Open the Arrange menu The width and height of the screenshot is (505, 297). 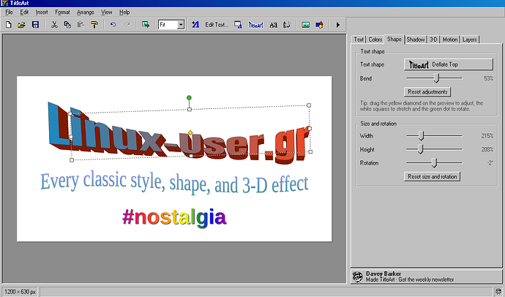point(86,12)
